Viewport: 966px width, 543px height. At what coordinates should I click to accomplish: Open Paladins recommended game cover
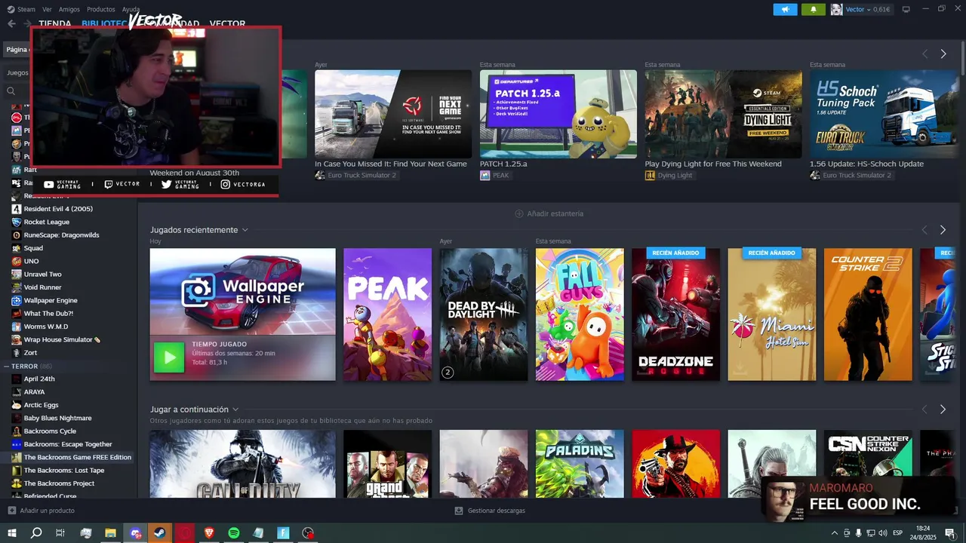580,464
